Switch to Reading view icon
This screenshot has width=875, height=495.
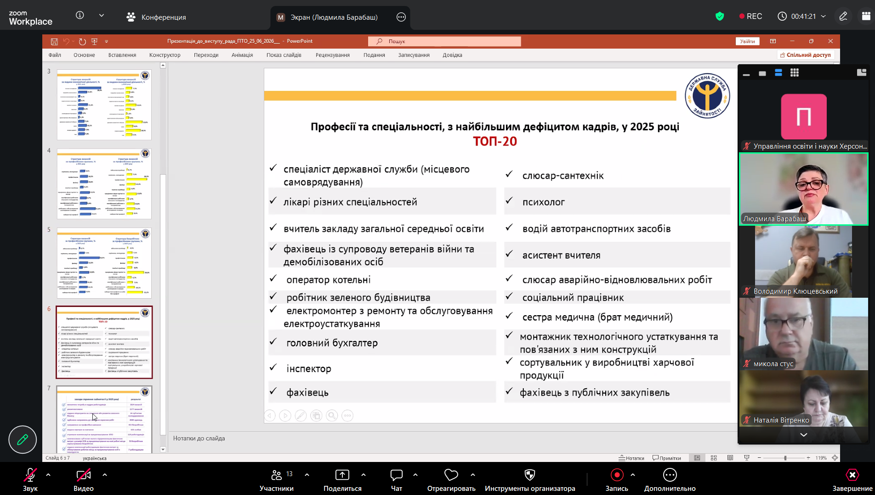click(730, 458)
